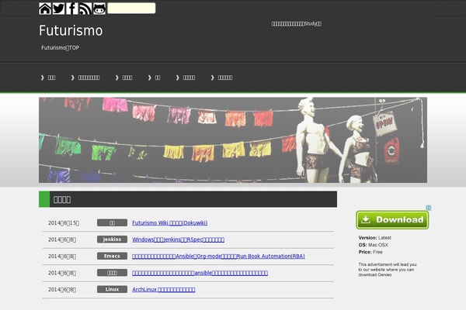
Task: Open the last item in the navigation menu
Action: (221, 77)
